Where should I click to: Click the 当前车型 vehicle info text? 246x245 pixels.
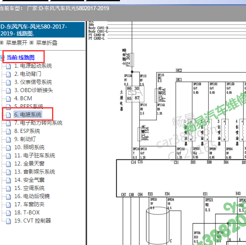(x=54, y=8)
